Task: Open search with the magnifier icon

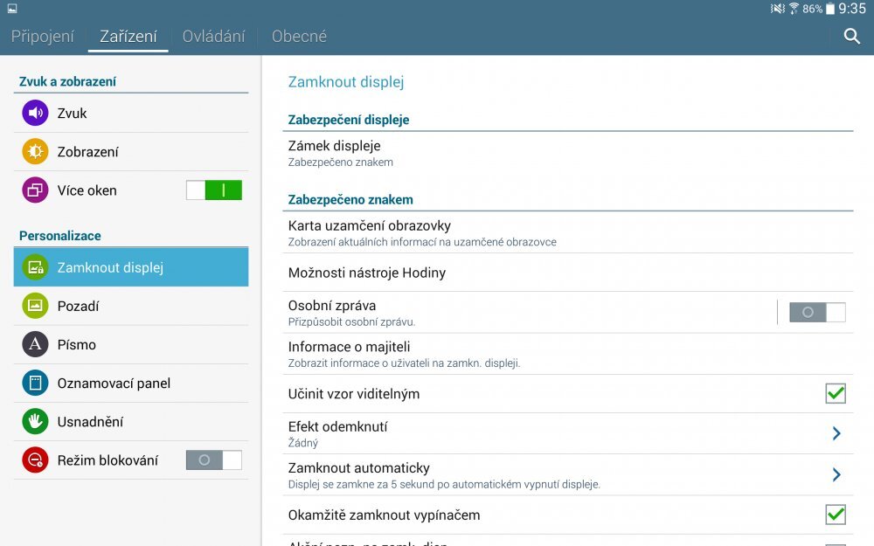Action: click(x=850, y=38)
